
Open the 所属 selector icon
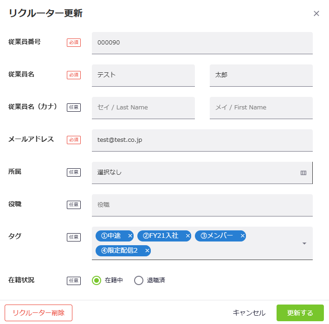[x=303, y=173]
